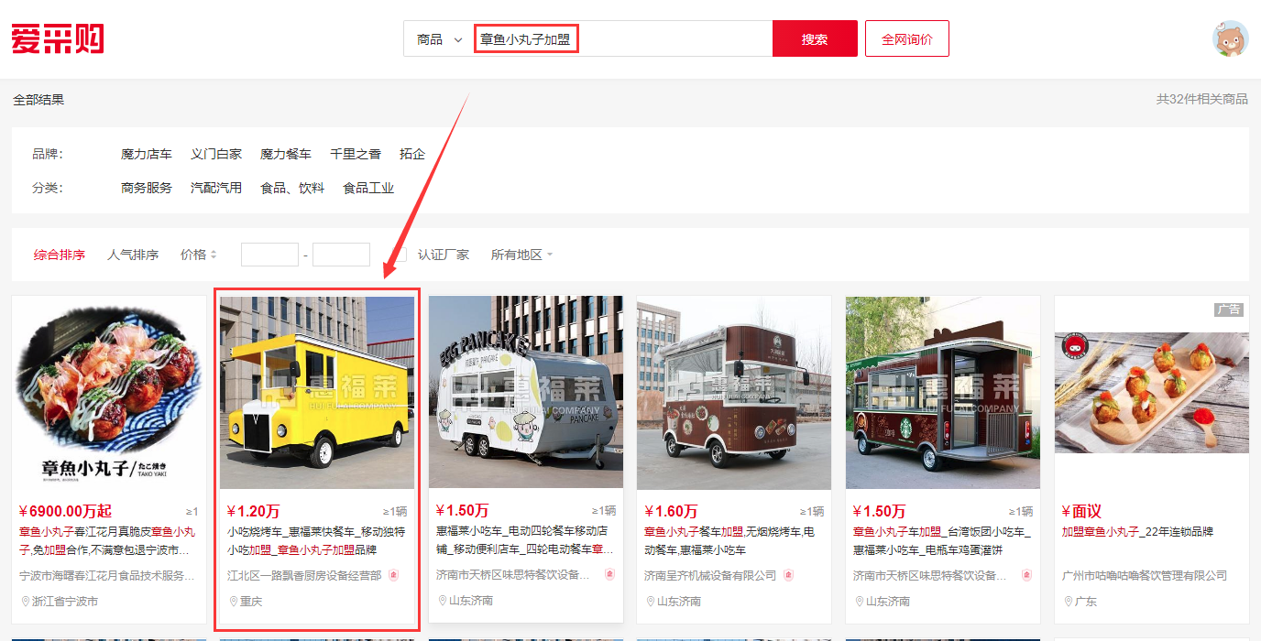Filter by category 商务服务
The image size is (1261, 641).
click(x=147, y=188)
